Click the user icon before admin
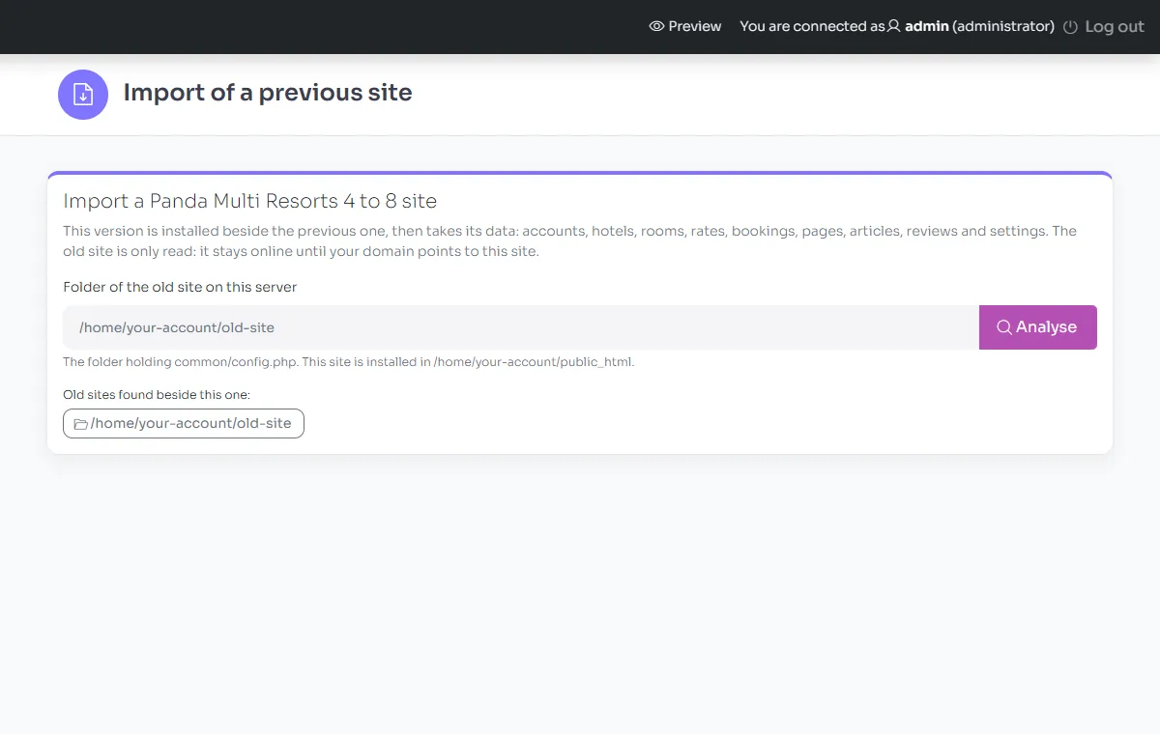This screenshot has height=734, width=1160. pos(894,26)
